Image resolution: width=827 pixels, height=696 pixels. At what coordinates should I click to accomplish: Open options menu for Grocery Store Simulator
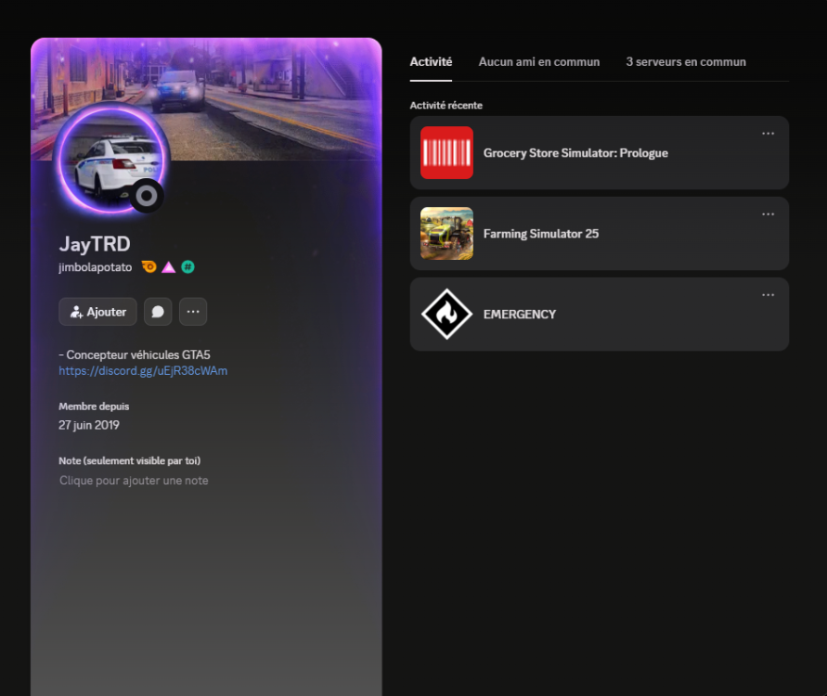coord(768,134)
